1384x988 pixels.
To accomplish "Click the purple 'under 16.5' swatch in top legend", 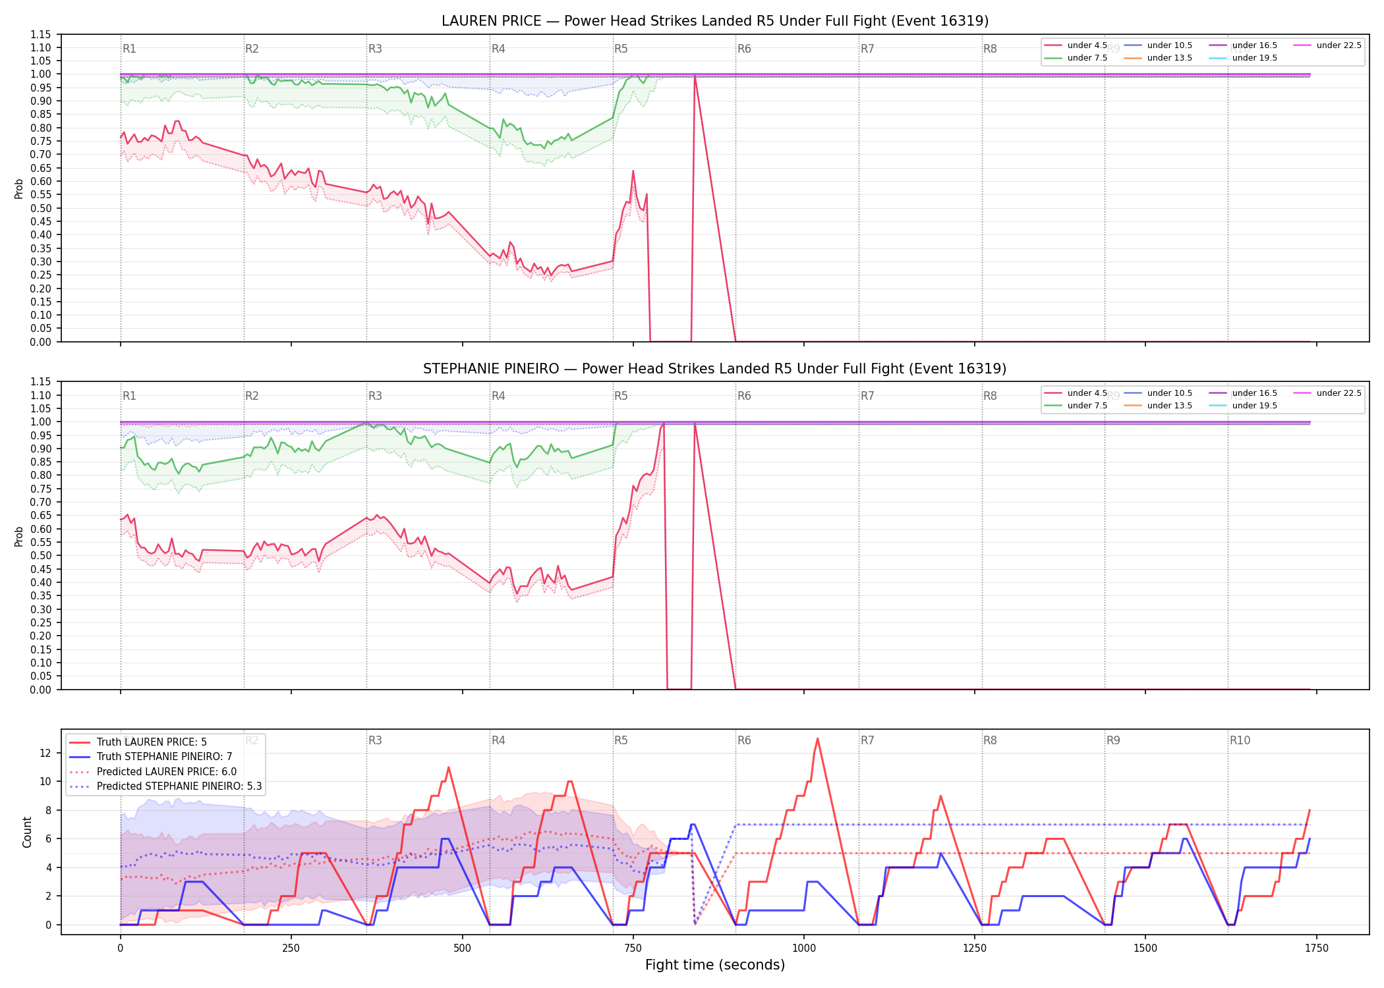I will pos(1218,45).
